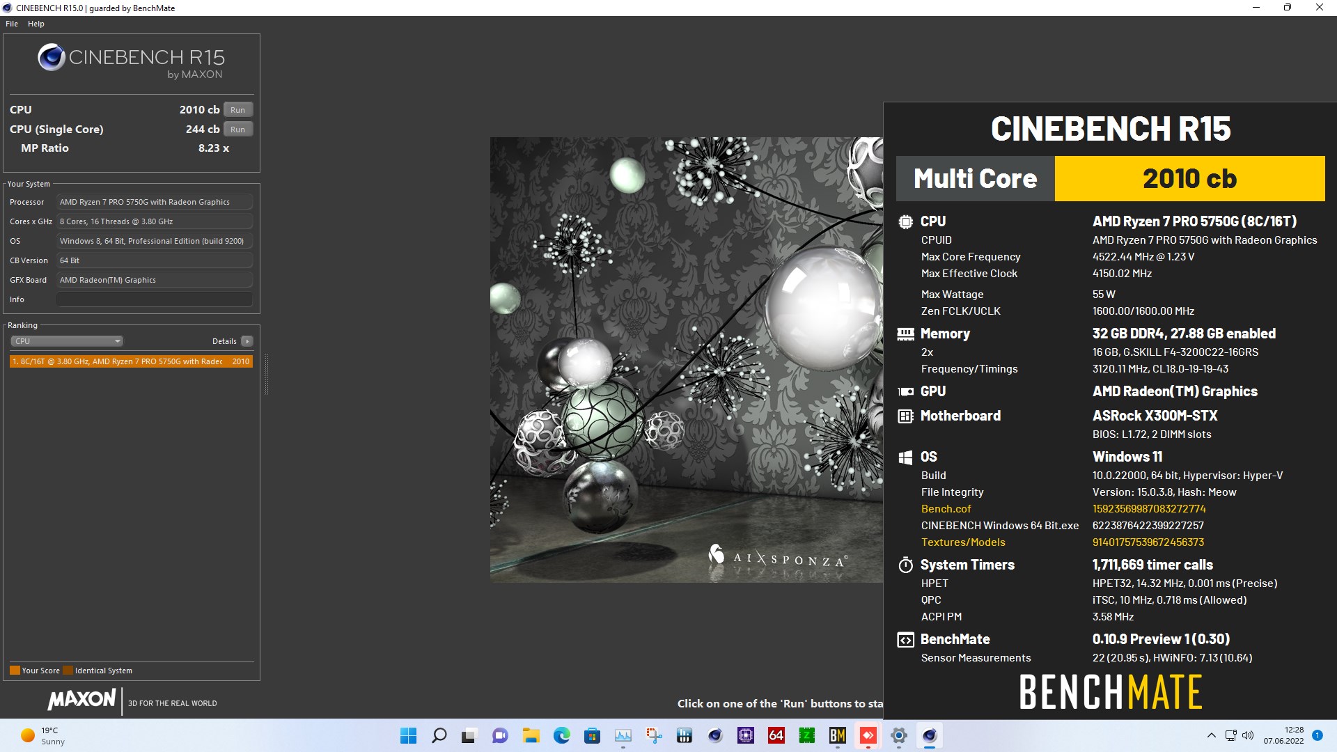Click the Textures/Models integrity label

coord(963,542)
